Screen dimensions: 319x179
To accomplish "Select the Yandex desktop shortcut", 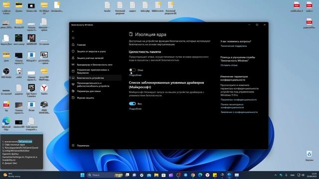I will point(44,89).
